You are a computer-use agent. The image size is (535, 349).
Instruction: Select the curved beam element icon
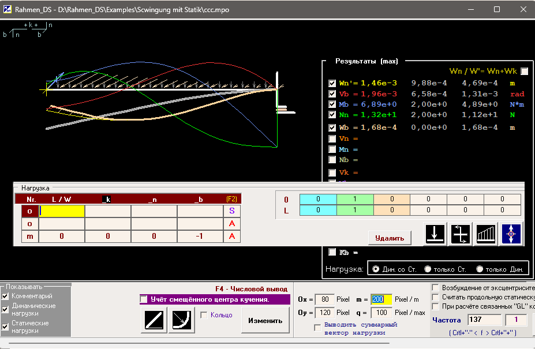click(181, 320)
